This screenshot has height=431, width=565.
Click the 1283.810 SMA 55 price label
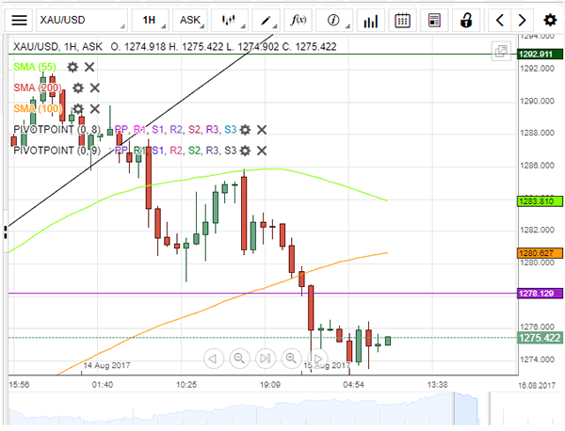[540, 201]
